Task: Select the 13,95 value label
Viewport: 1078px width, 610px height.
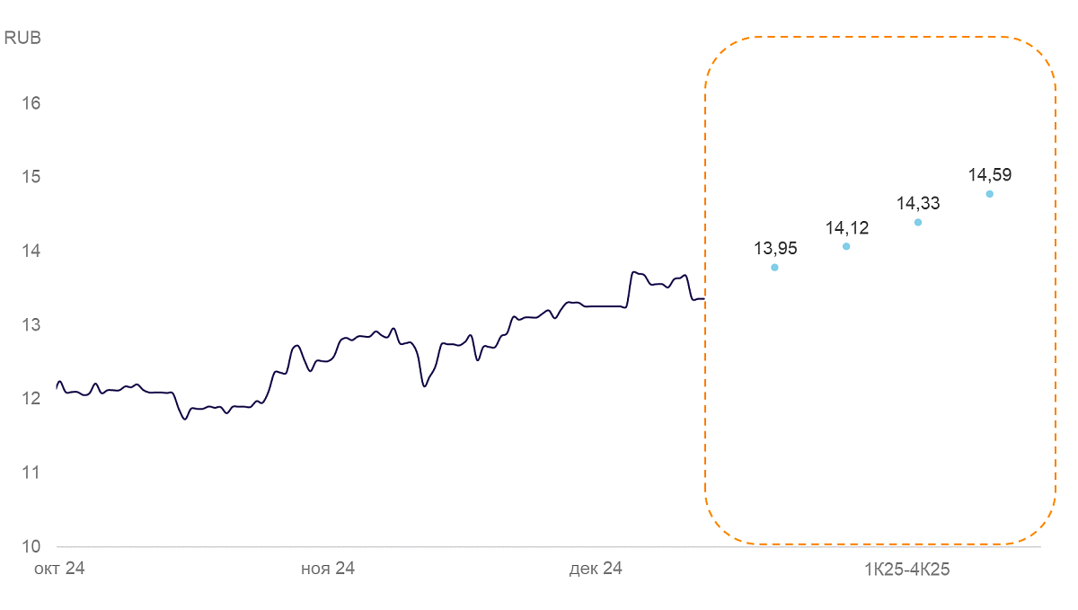Action: (775, 249)
